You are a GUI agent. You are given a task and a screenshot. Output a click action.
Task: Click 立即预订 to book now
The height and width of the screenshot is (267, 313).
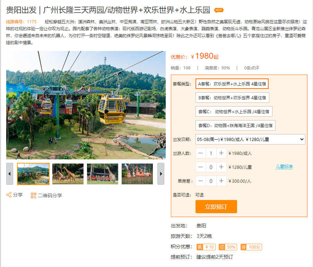click(216, 207)
